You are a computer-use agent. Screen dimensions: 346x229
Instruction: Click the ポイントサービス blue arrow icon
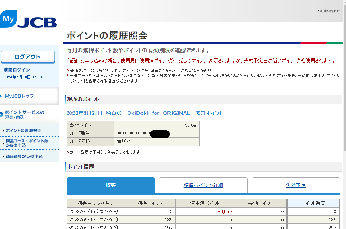(1, 114)
